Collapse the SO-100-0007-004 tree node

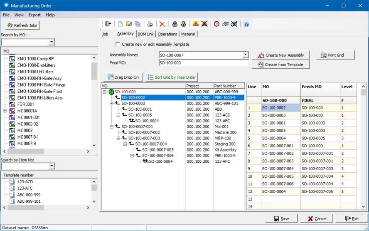(125, 144)
